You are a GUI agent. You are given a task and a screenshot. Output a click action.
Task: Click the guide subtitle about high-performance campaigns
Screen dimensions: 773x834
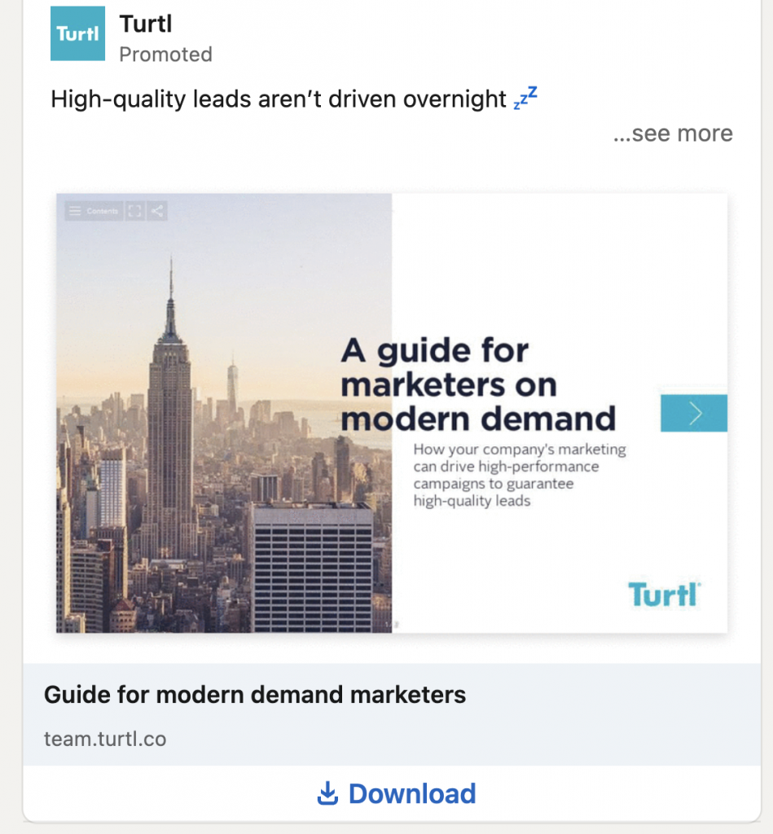520,475
